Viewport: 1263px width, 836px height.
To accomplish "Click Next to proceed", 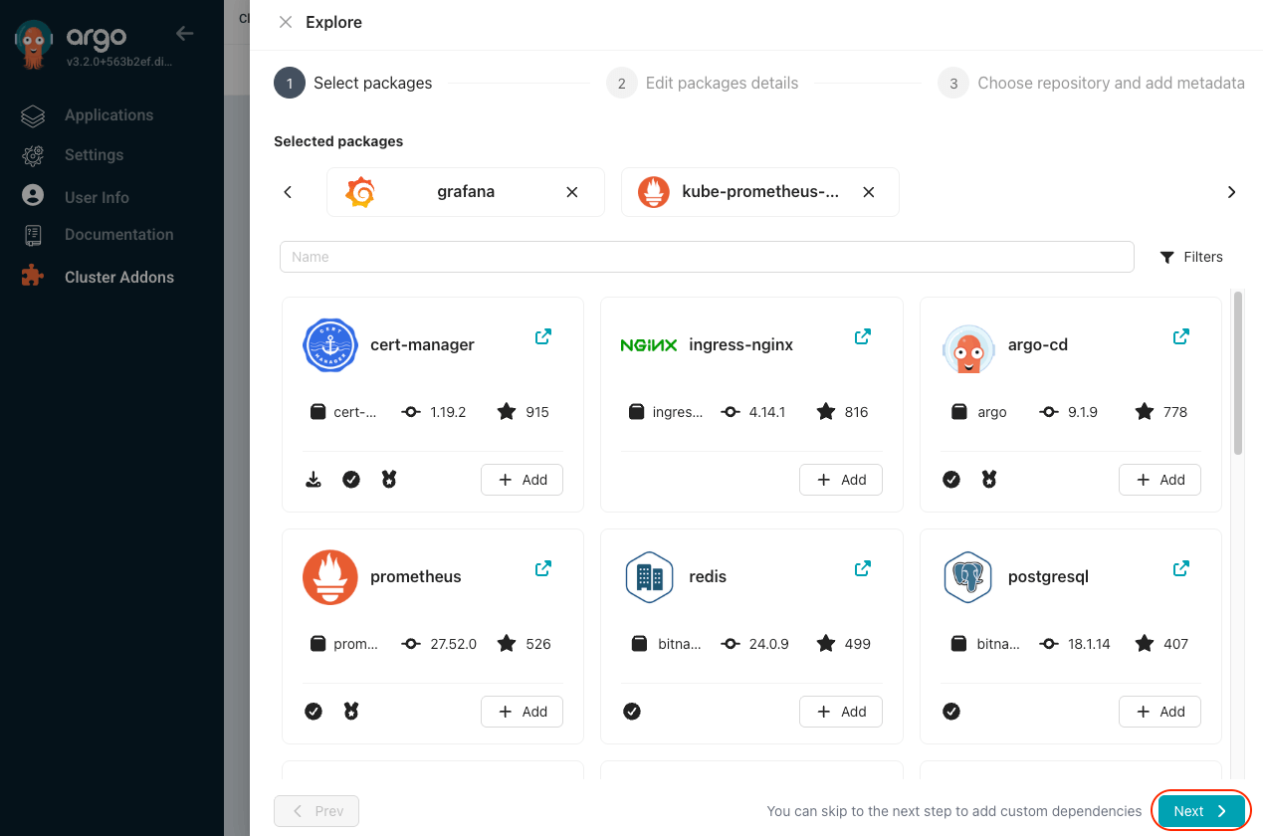I will click(1200, 810).
